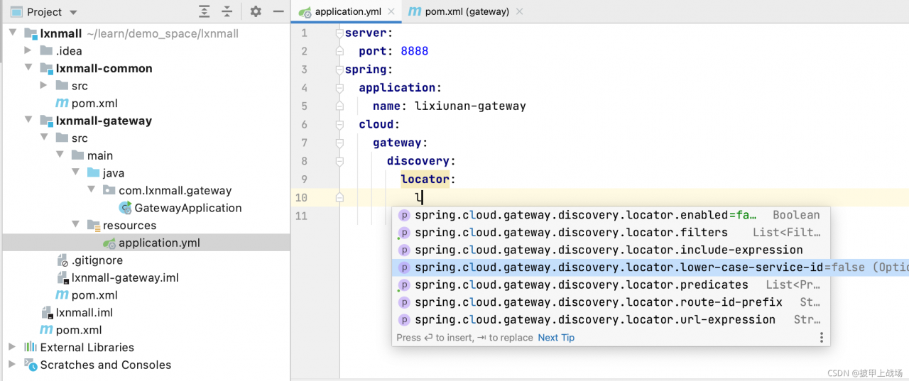The height and width of the screenshot is (381, 909).
Task: Toggle the fold marker beside line 6
Action: pos(339,124)
